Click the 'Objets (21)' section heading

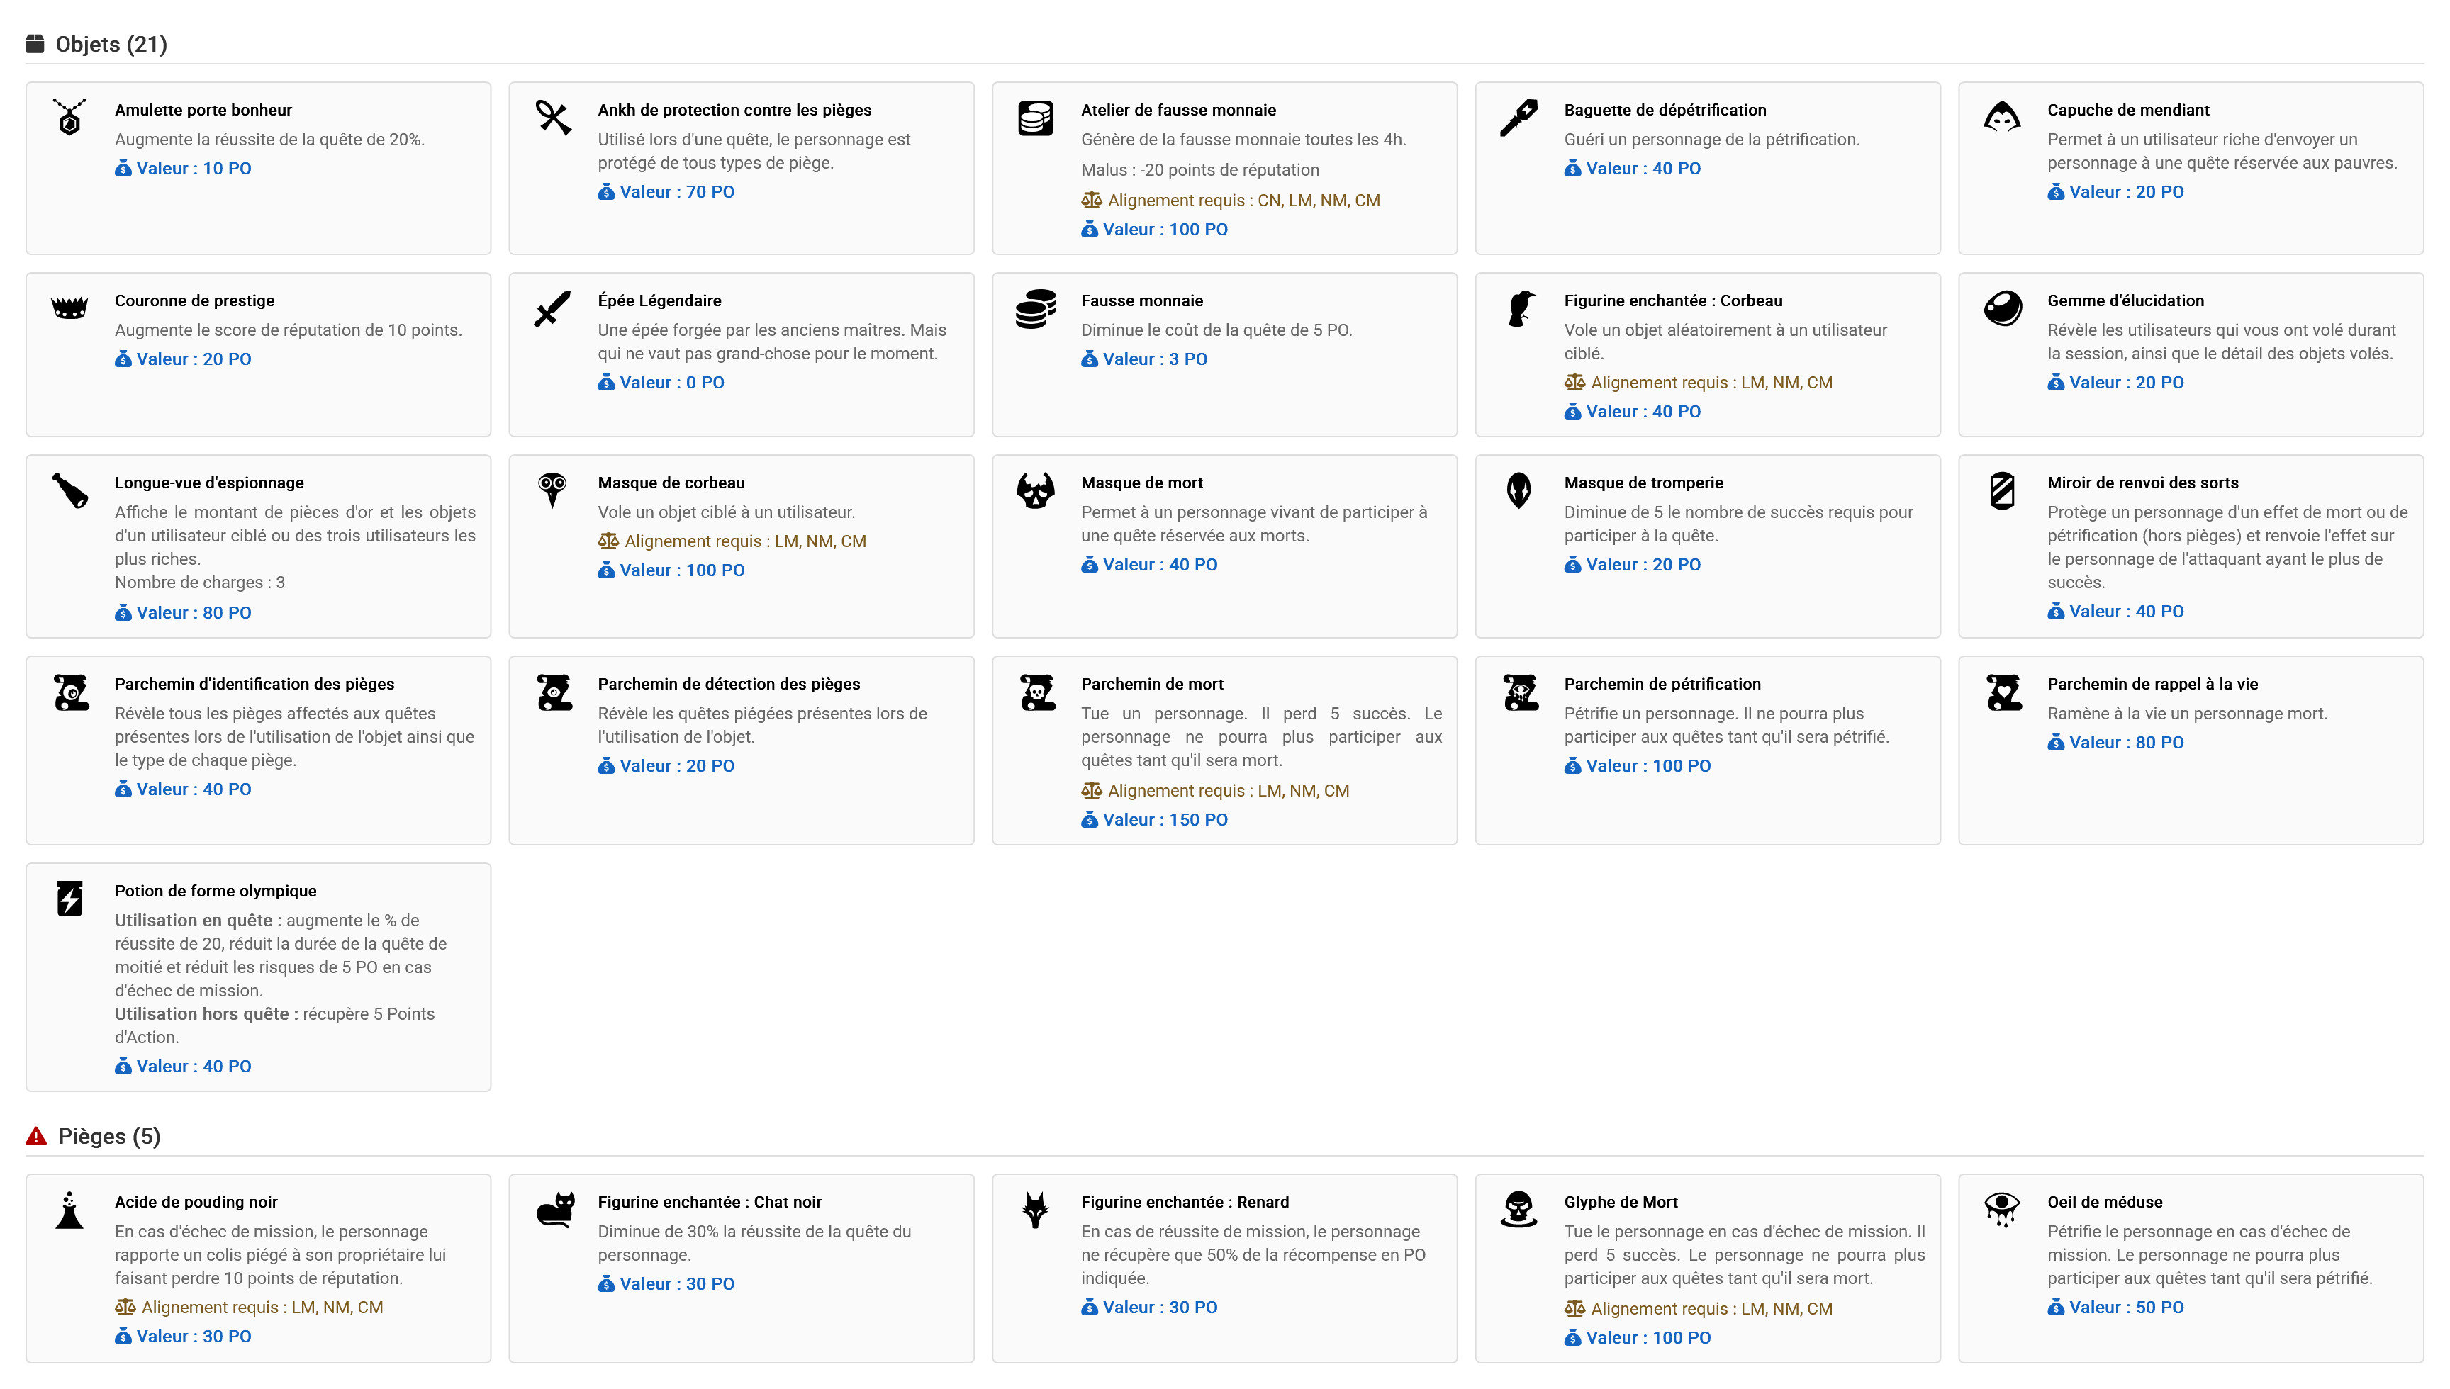pyautogui.click(x=111, y=44)
